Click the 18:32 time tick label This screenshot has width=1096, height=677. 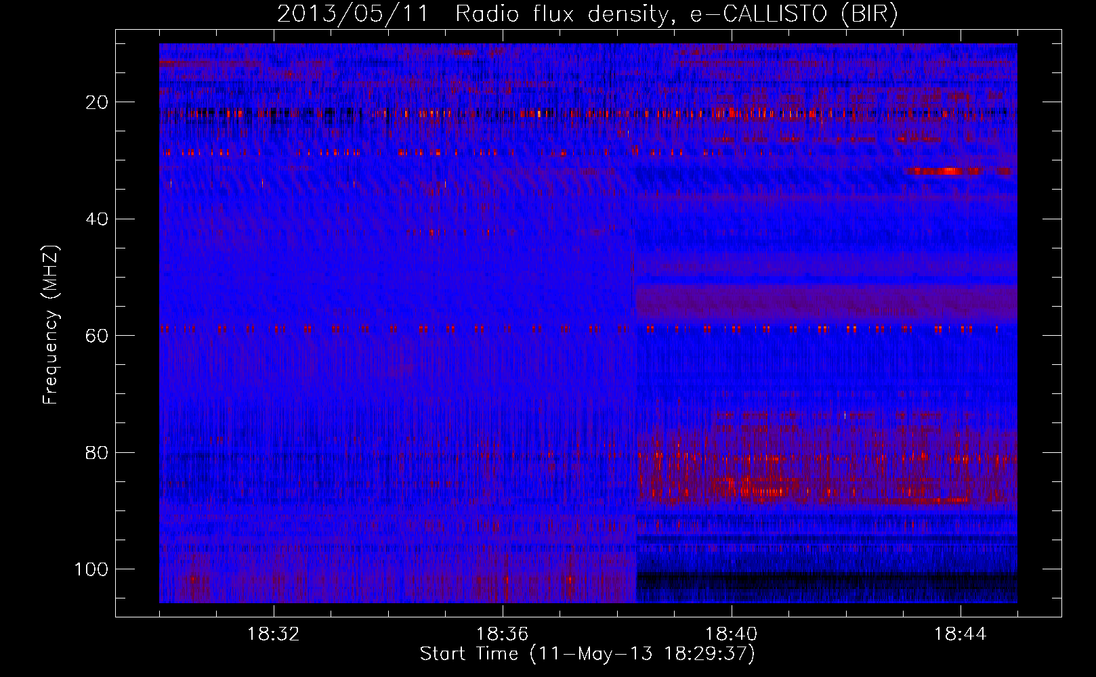[274, 634]
